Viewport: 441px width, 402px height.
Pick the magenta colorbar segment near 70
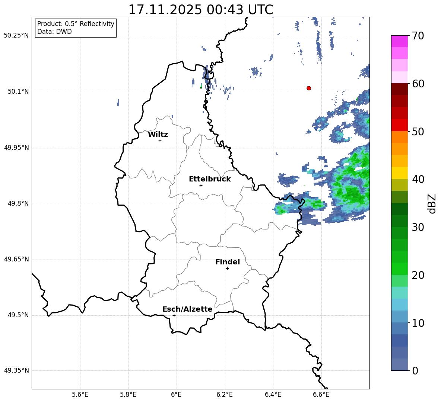click(x=399, y=42)
